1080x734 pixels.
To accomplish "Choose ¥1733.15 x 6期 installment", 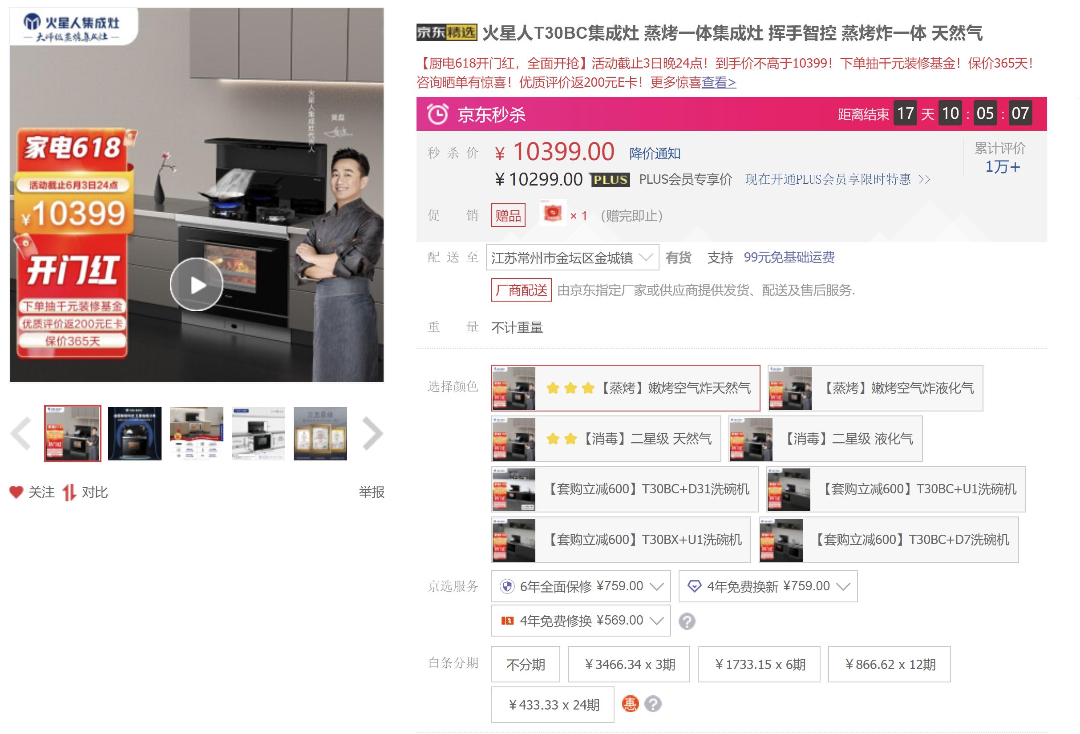I will 759,664.
